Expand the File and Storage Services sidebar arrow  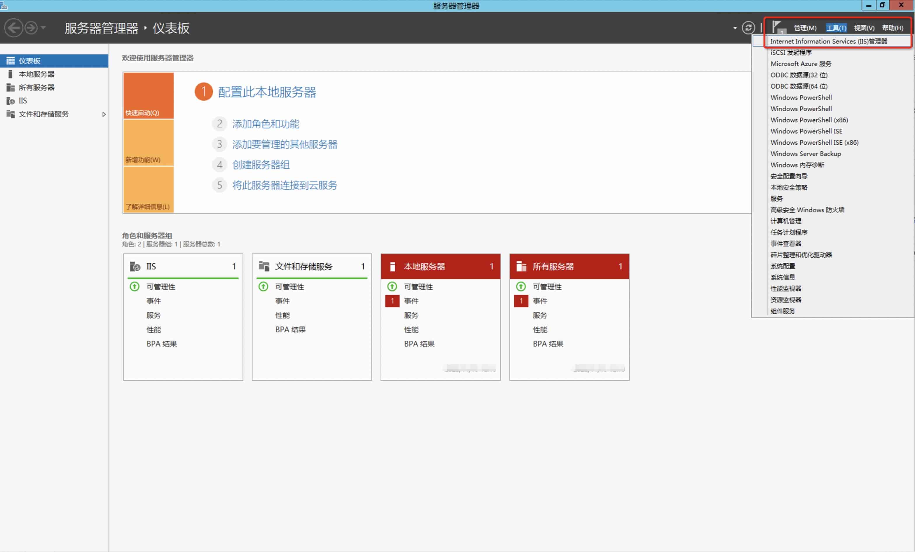[104, 114]
